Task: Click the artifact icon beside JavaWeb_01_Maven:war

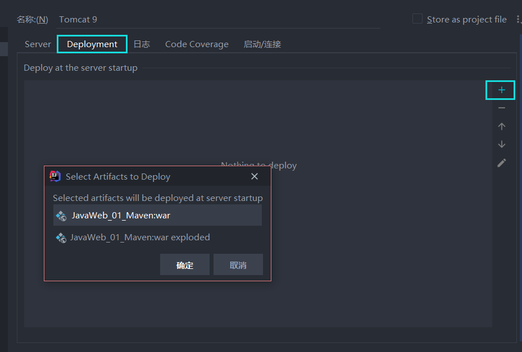Action: click(x=61, y=216)
